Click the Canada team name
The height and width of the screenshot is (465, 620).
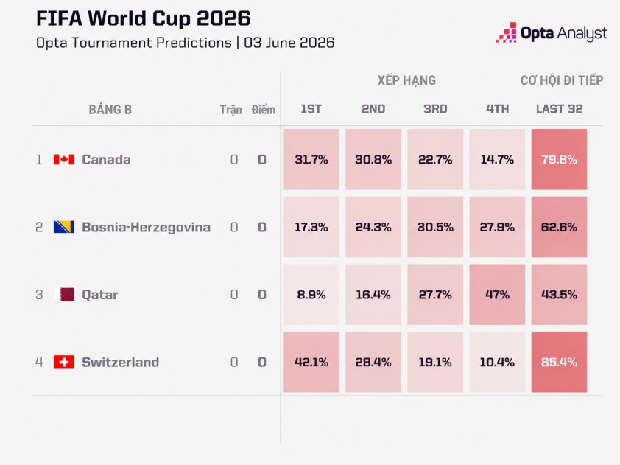coord(106,159)
